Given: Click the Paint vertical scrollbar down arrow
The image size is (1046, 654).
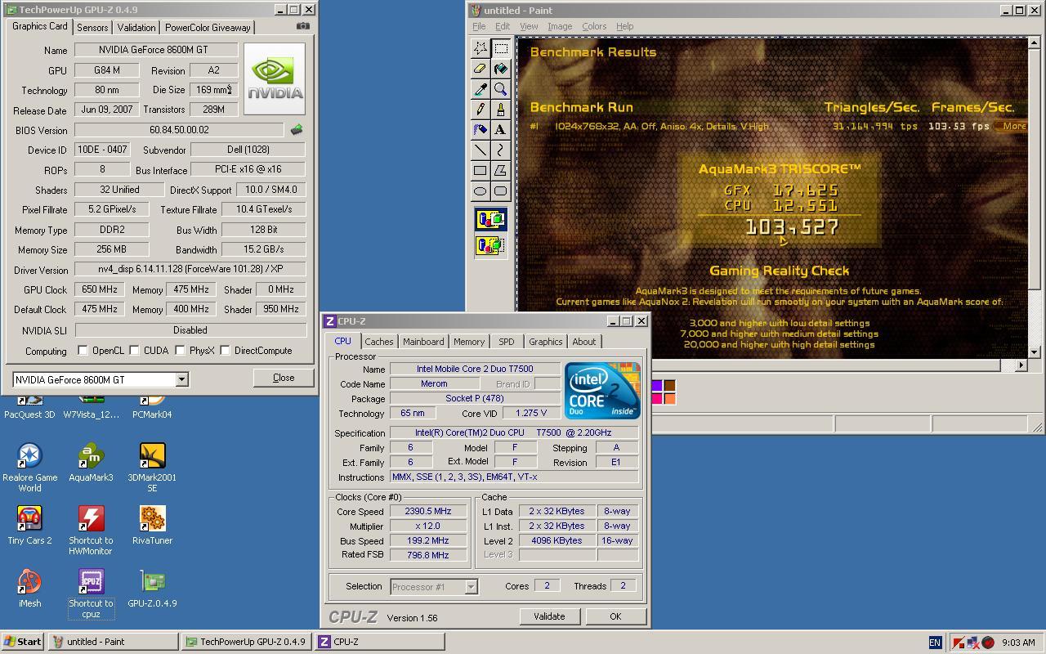Looking at the screenshot, I should click(1034, 352).
